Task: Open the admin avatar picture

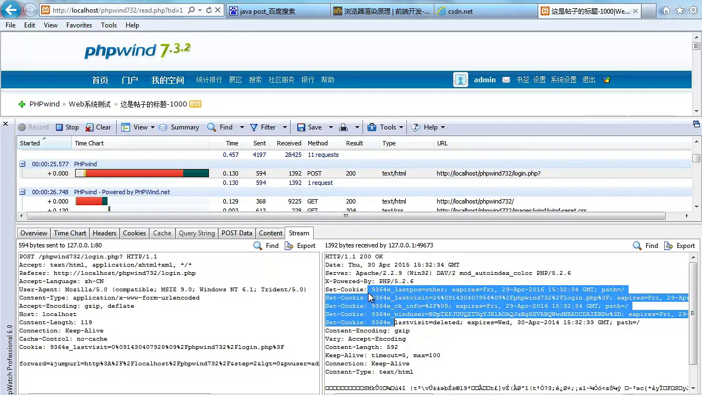Action: click(461, 80)
